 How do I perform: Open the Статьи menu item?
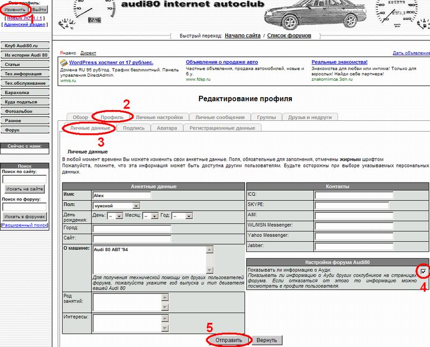[25, 64]
